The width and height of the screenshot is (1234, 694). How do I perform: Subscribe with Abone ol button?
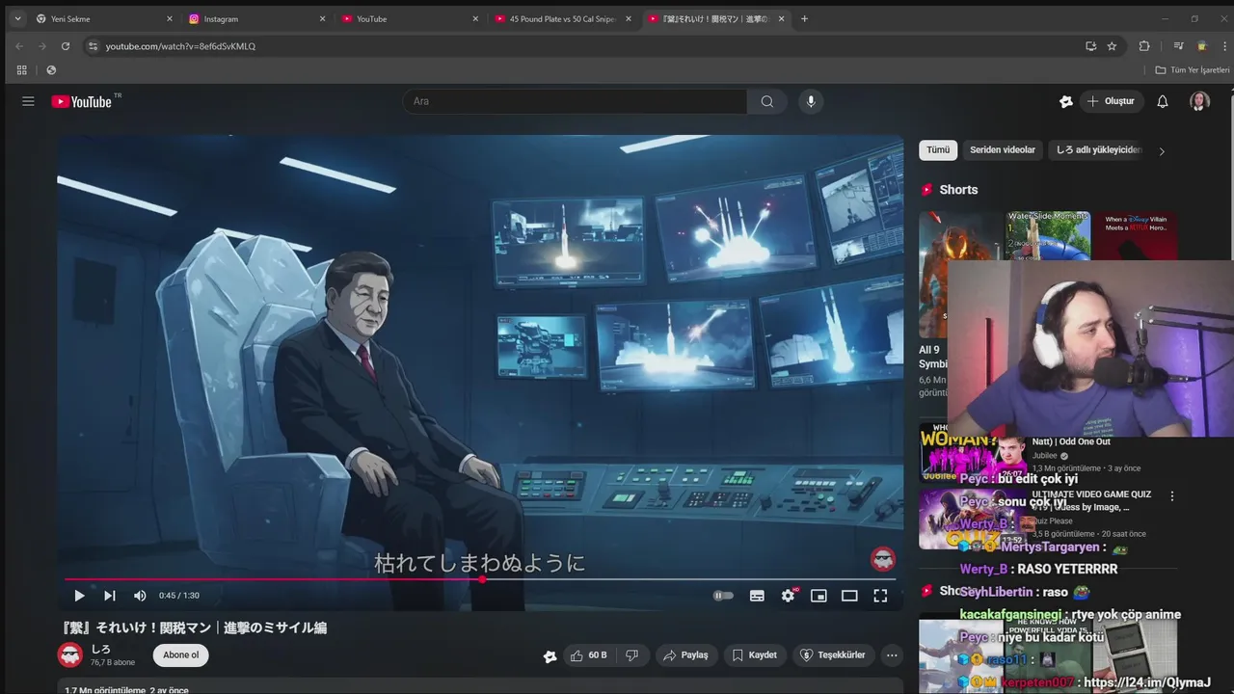tap(180, 655)
